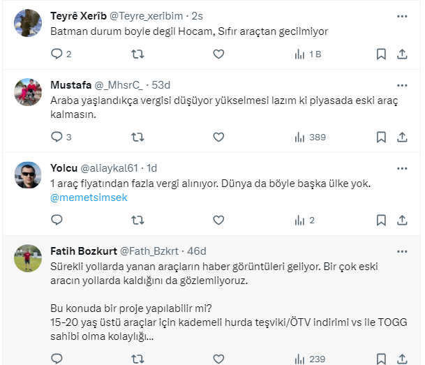Open Mustafa's profile picture
The height and width of the screenshot is (365, 425).
[x=28, y=91]
